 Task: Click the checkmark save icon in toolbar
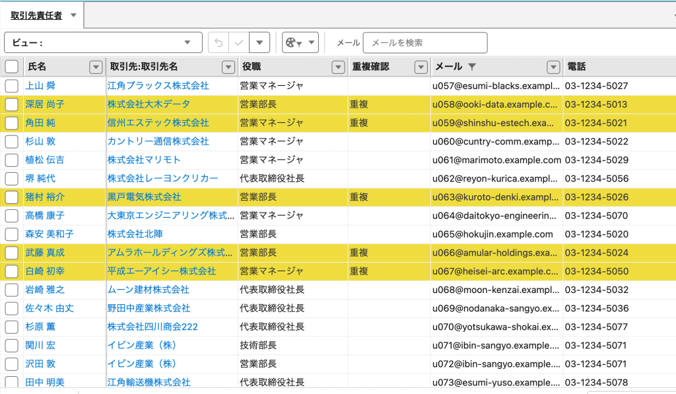coord(239,43)
